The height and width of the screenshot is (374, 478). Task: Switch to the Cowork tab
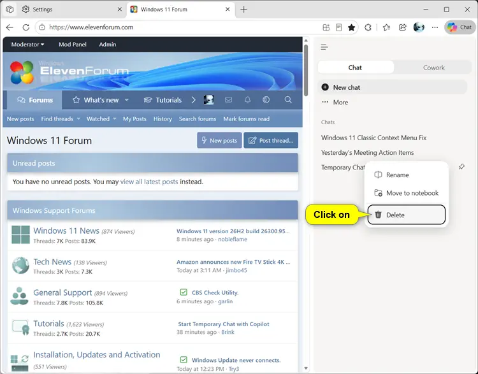click(x=433, y=68)
